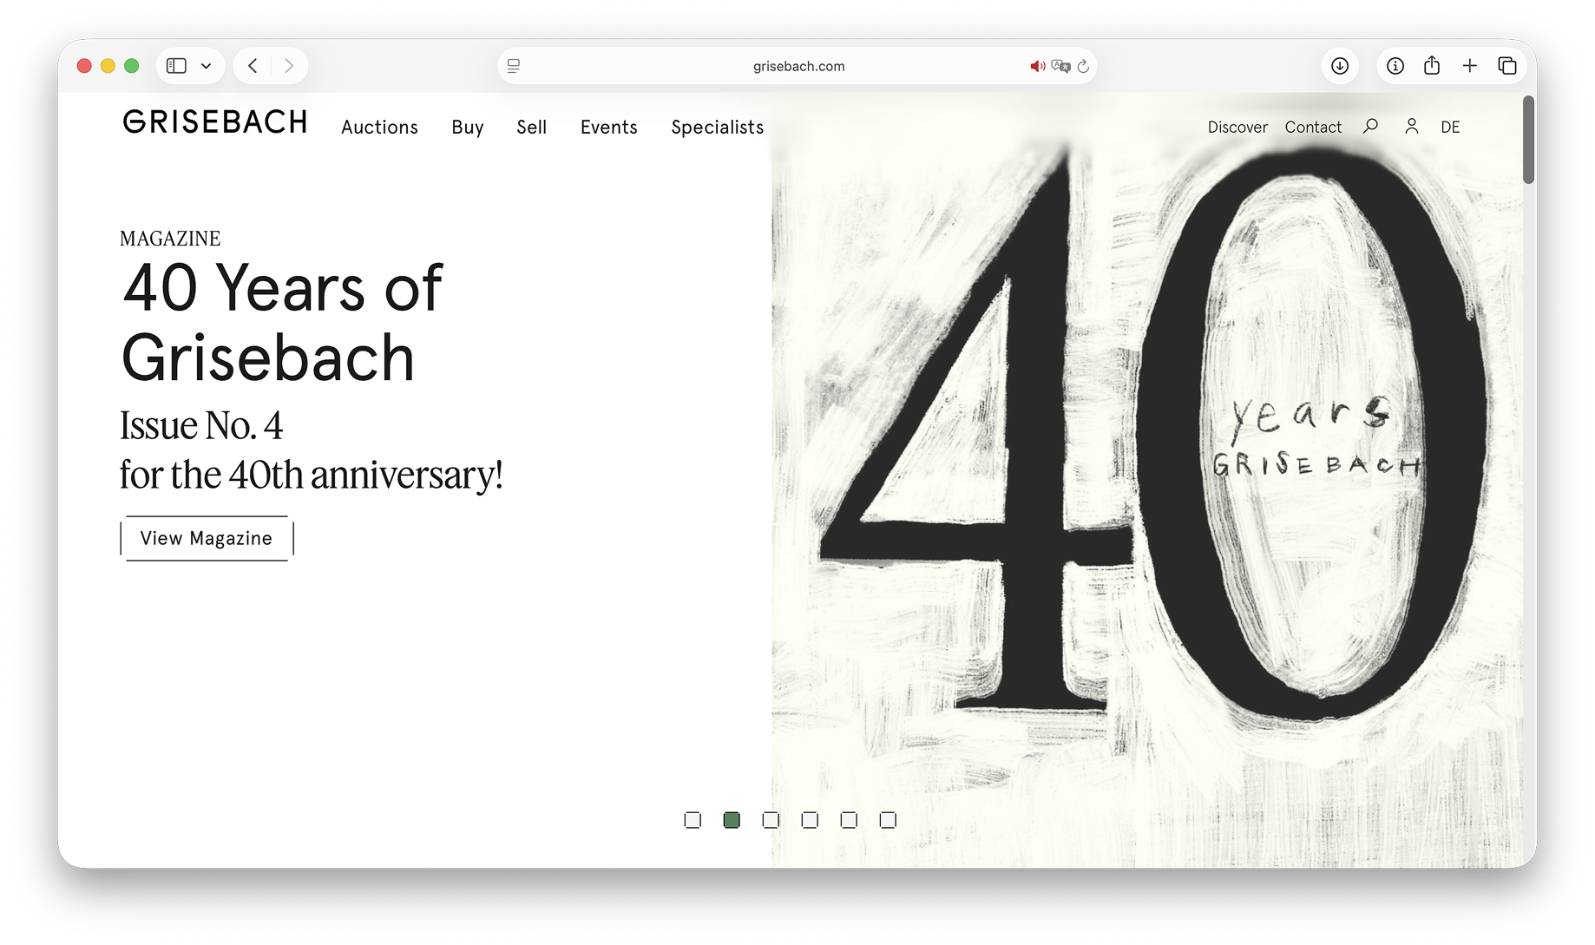Open the Auctions navigation menu
This screenshot has height=945, width=1595.
[x=379, y=128]
